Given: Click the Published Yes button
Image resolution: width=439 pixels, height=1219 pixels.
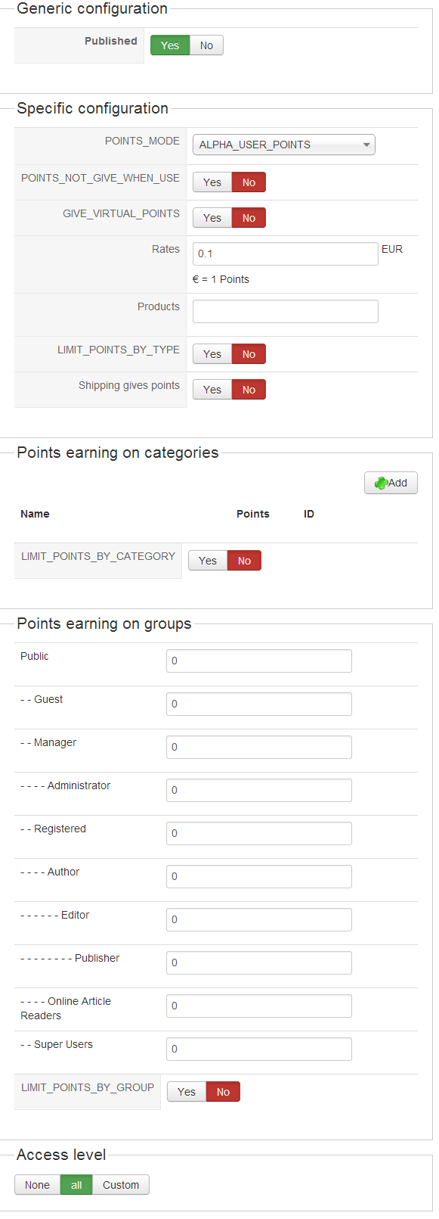Looking at the screenshot, I should pos(170,45).
